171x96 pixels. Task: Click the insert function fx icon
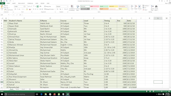click(20, 15)
